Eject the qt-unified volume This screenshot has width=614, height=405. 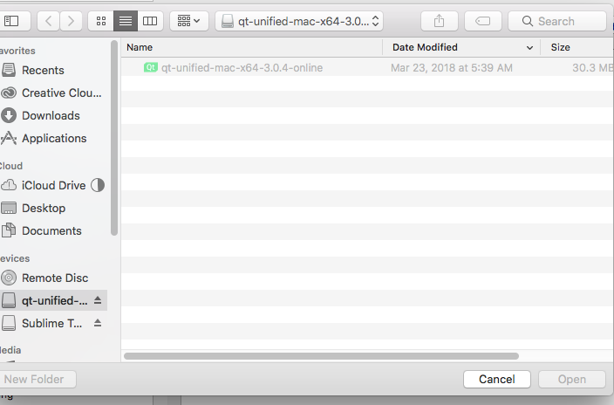[98, 300]
